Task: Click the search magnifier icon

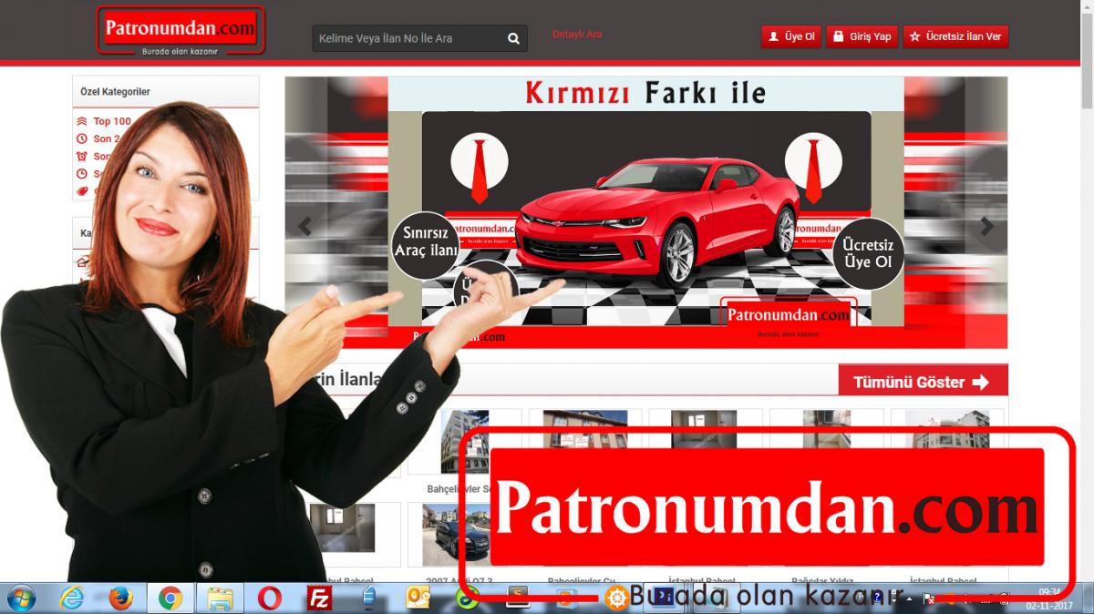Action: click(x=513, y=38)
